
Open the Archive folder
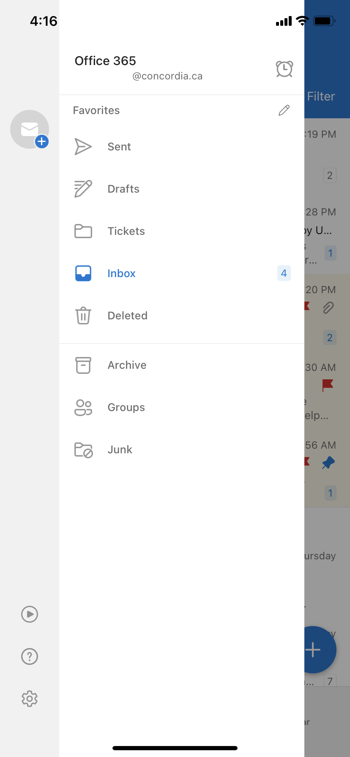[182, 365]
